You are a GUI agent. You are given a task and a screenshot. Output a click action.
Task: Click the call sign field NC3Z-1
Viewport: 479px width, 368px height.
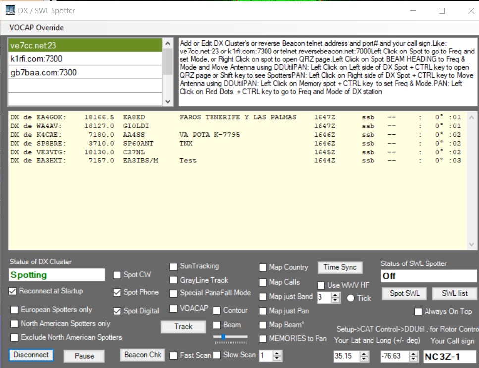449,356
